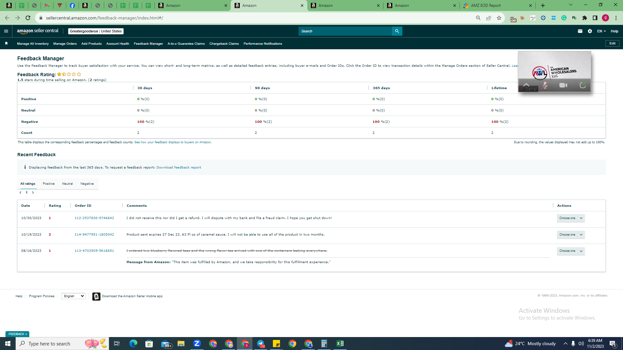Image resolution: width=623 pixels, height=350 pixels.
Task: Open Telegram from the taskbar
Action: [261, 344]
